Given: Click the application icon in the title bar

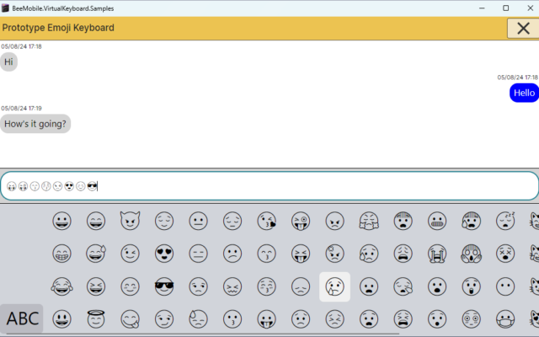Looking at the screenshot, I should coord(5,8).
